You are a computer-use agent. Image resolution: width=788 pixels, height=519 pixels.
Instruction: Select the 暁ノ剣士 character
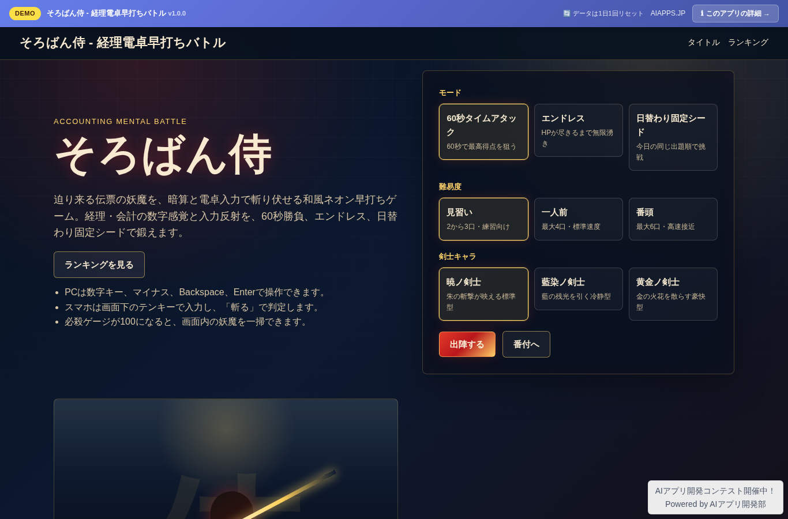[x=483, y=294]
